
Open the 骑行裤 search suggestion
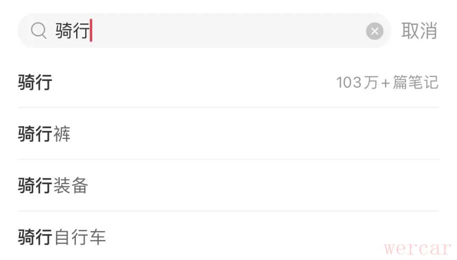click(44, 134)
